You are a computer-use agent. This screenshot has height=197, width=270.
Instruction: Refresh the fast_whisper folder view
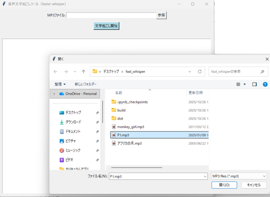pyautogui.click(x=200, y=72)
